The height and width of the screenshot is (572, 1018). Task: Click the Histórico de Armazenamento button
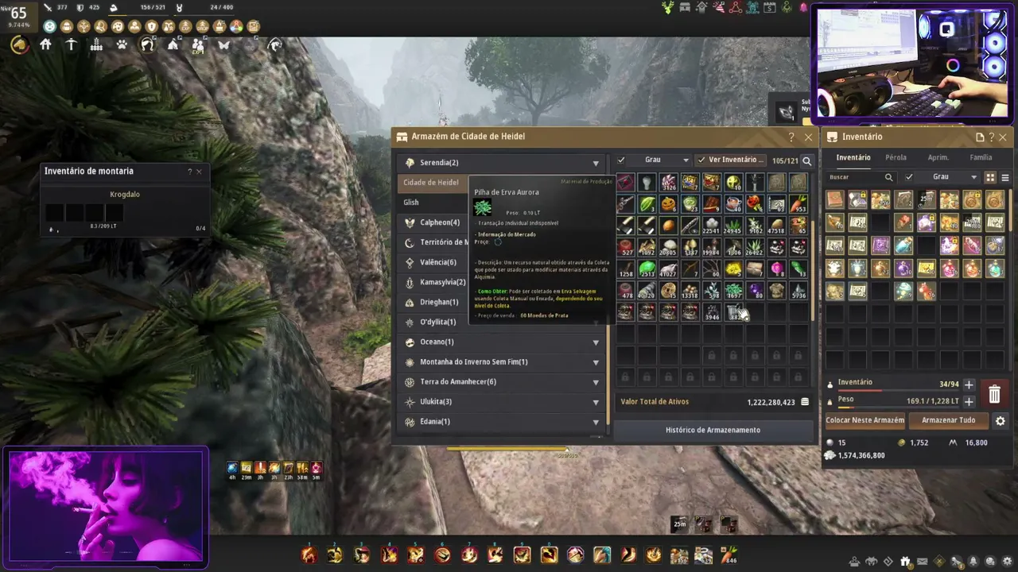[713, 431]
